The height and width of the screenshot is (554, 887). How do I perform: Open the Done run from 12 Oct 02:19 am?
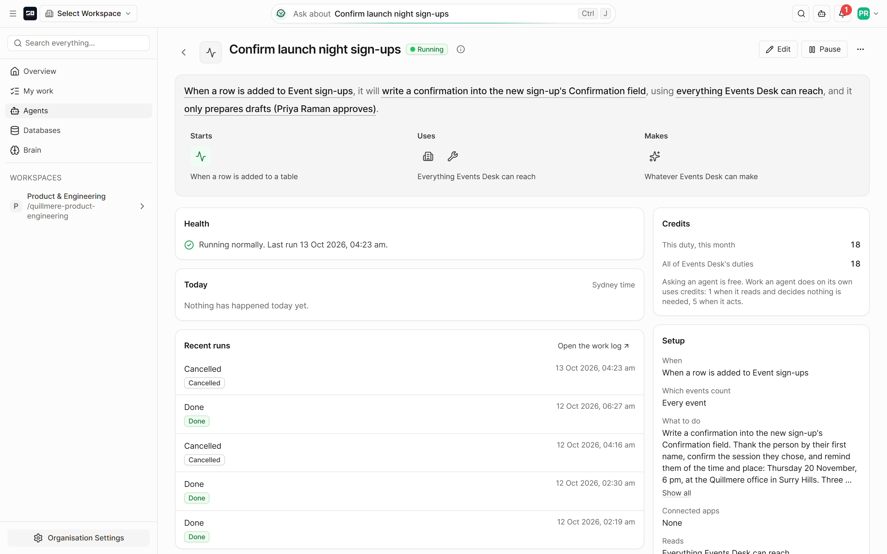[409, 529]
